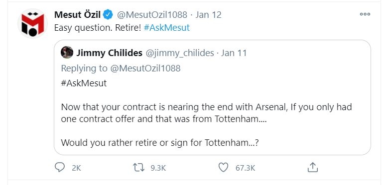The width and height of the screenshot is (387, 185).
Task: Click the retweet arrows icon
Action: point(138,168)
